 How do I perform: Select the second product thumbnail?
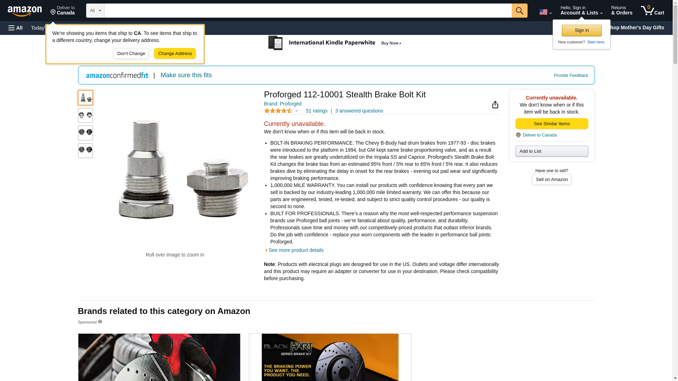(85, 115)
